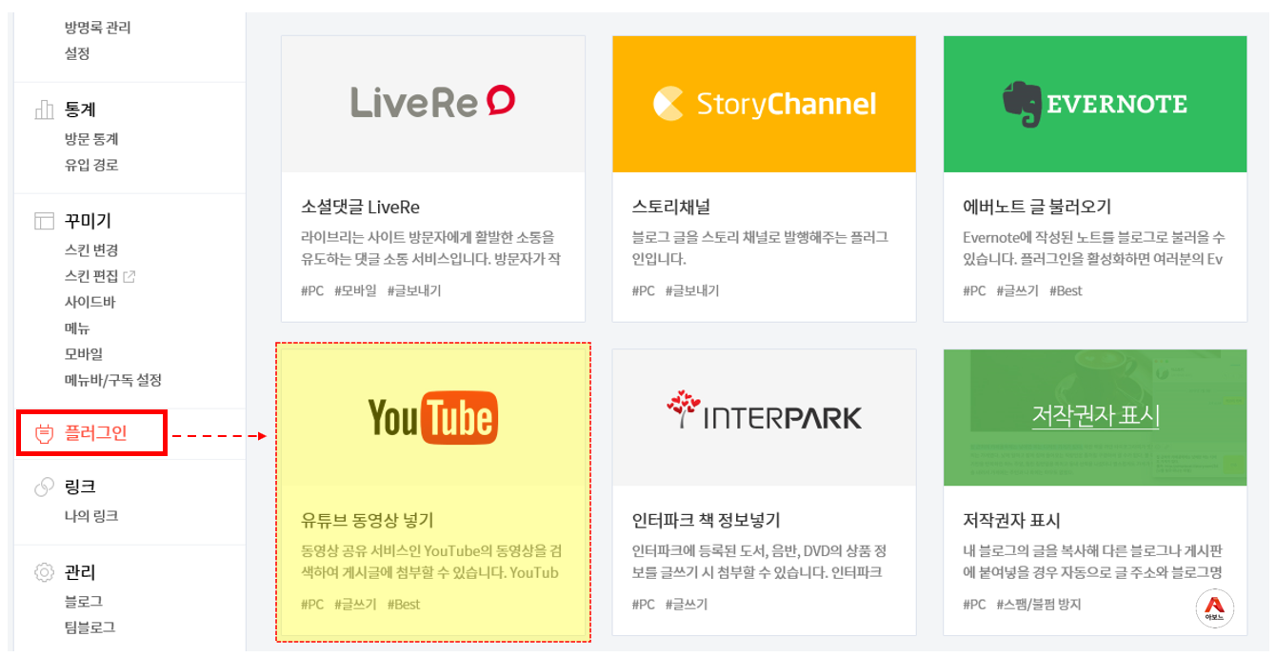The width and height of the screenshot is (1276, 657).
Task: Click #글보내기 tag on LiveRe card
Action: (x=414, y=291)
